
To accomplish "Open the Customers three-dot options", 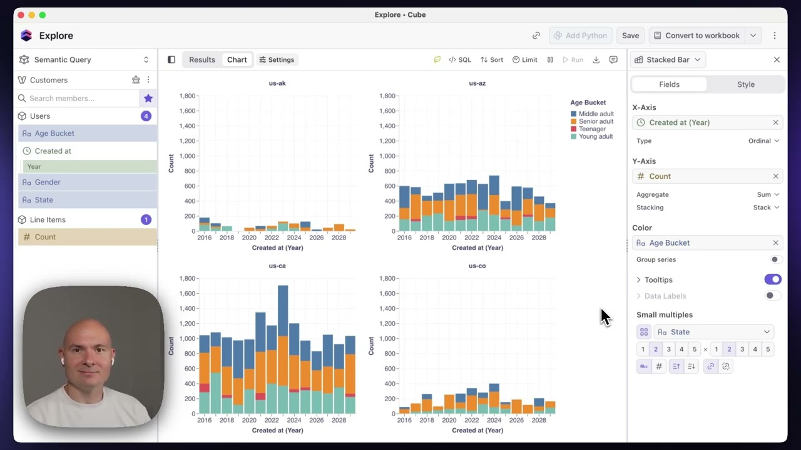I will (148, 80).
